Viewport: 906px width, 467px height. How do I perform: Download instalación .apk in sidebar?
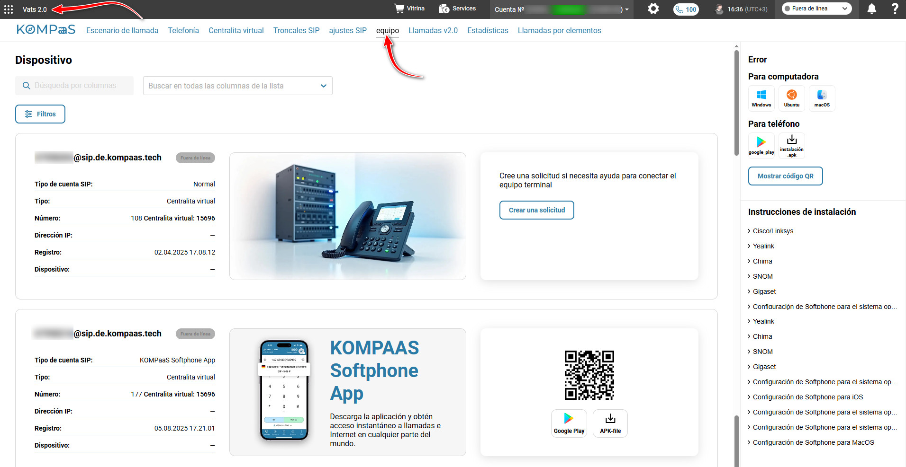[791, 146]
